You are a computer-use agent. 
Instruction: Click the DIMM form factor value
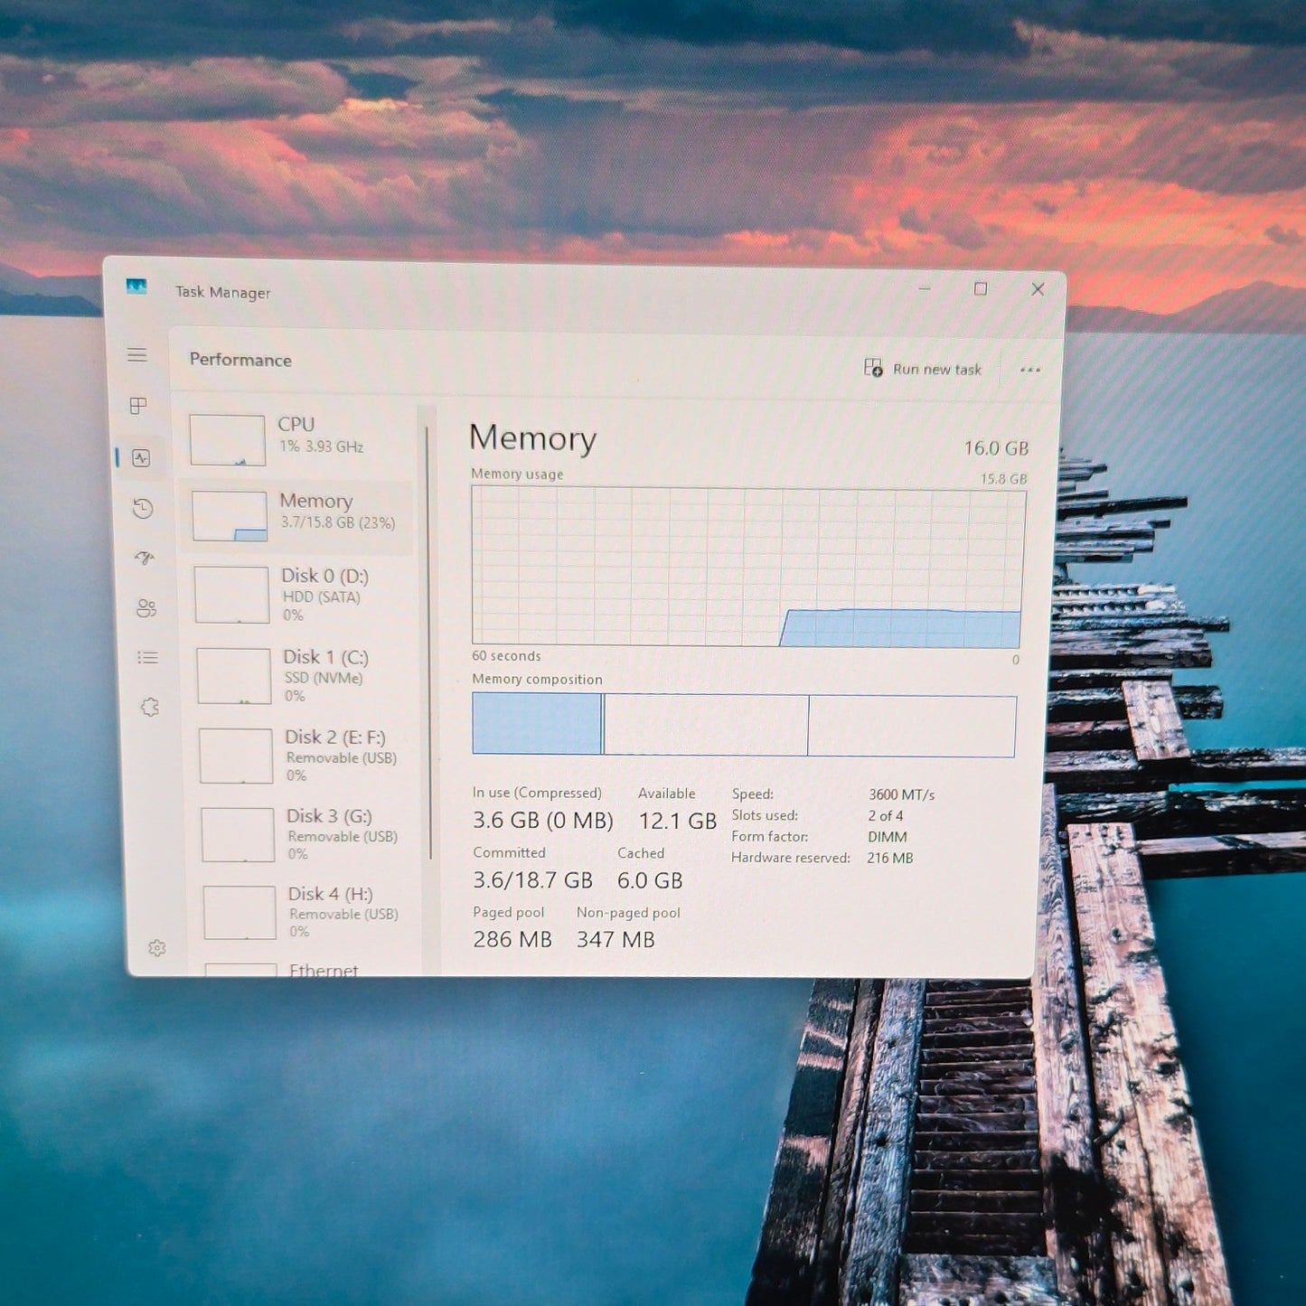[888, 837]
